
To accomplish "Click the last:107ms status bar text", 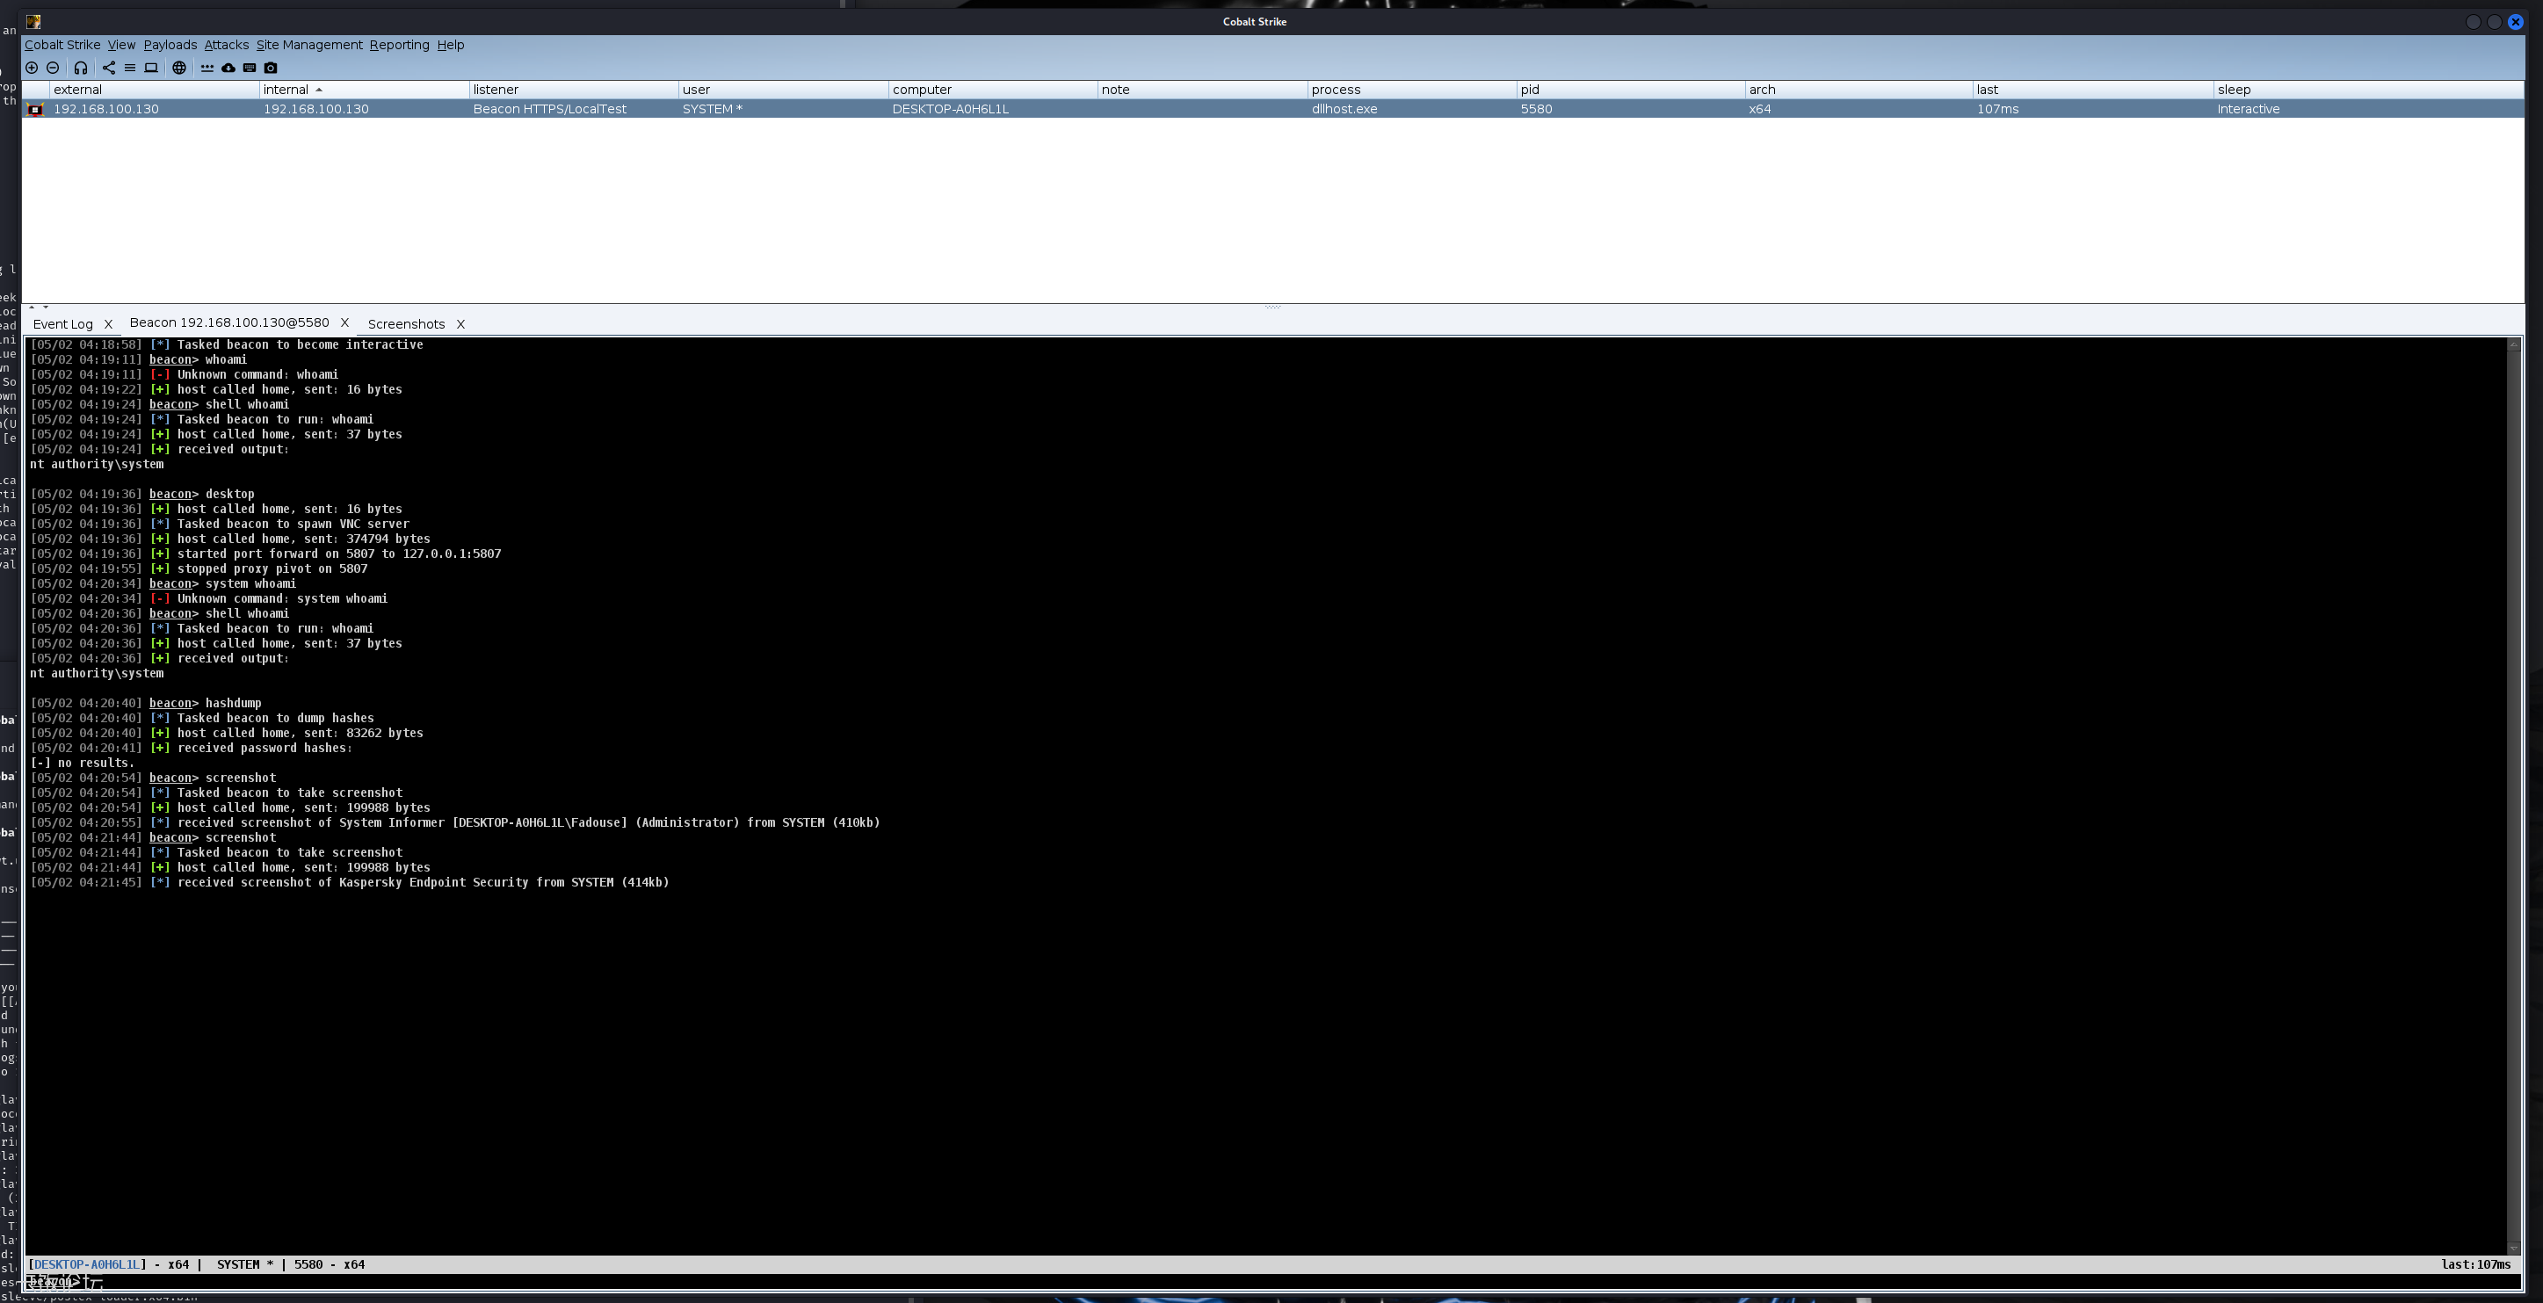I will [x=2476, y=1264].
